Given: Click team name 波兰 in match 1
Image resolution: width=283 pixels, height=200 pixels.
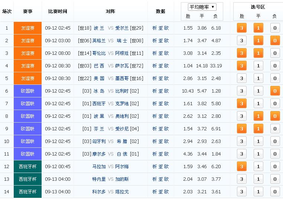Looking at the screenshot, I should point(99,28).
